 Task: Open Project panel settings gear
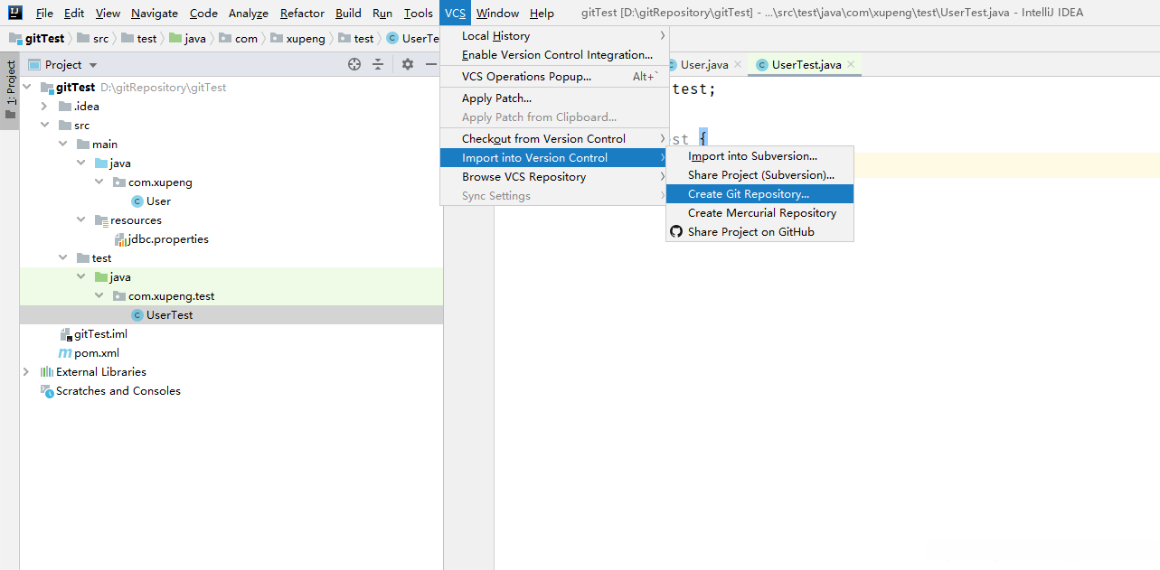(408, 64)
